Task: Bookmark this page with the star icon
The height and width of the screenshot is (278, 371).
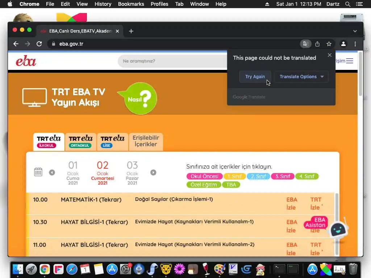Action: [329, 44]
